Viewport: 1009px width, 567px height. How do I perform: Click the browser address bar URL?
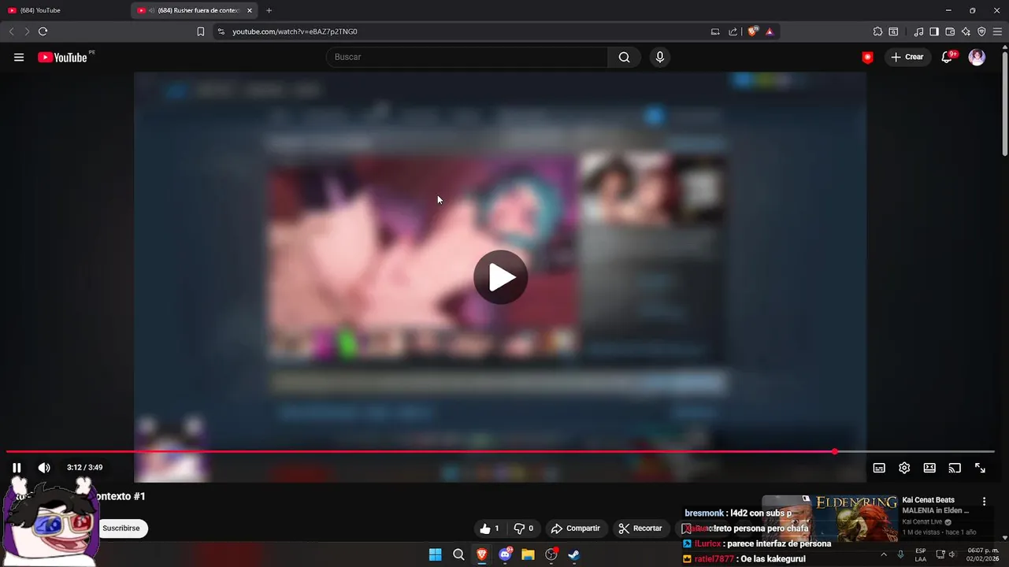295,31
